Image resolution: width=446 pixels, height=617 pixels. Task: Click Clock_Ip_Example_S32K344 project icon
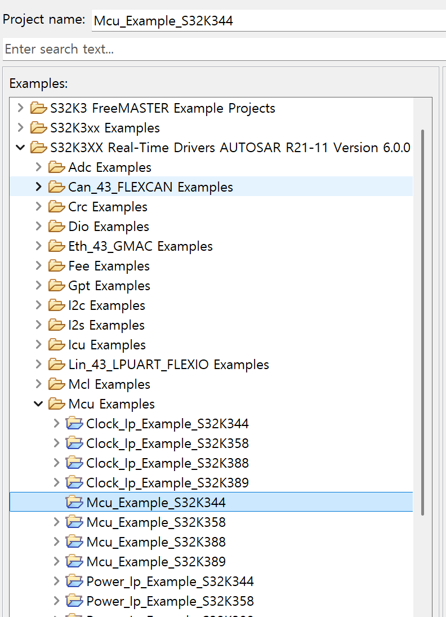[74, 423]
